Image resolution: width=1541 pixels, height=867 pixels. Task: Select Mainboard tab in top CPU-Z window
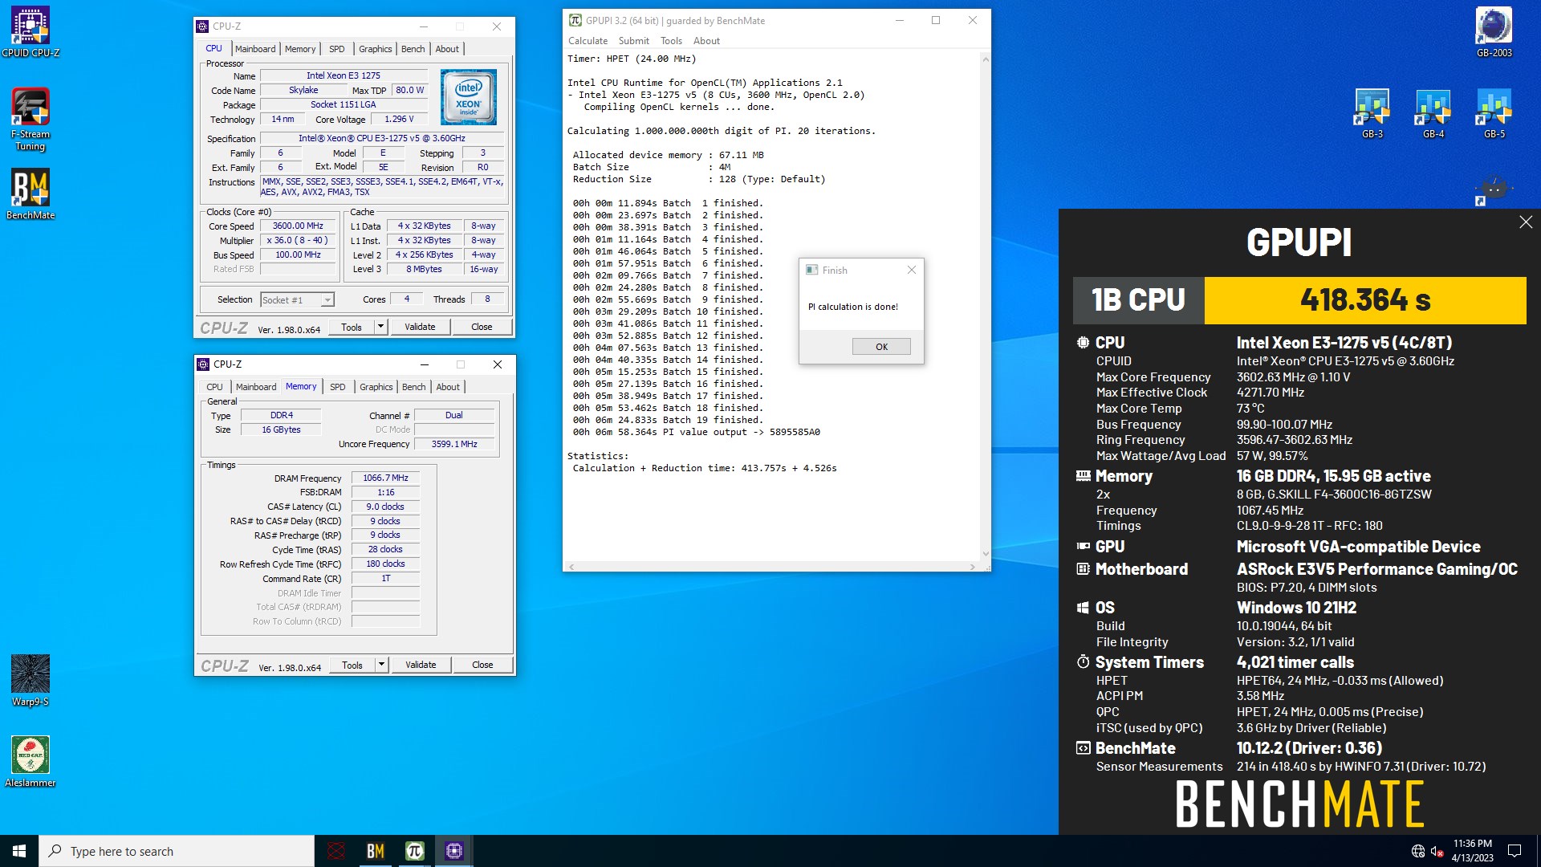tap(255, 49)
